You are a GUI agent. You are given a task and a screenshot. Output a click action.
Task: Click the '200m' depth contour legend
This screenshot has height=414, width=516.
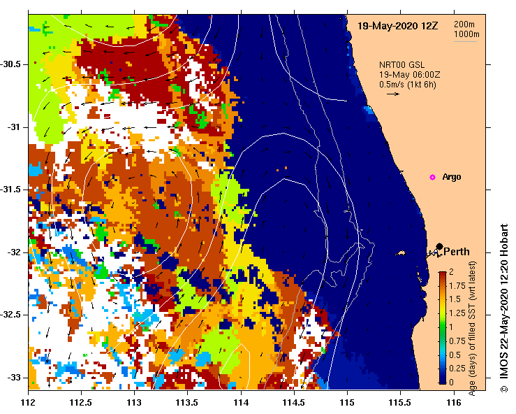(464, 24)
